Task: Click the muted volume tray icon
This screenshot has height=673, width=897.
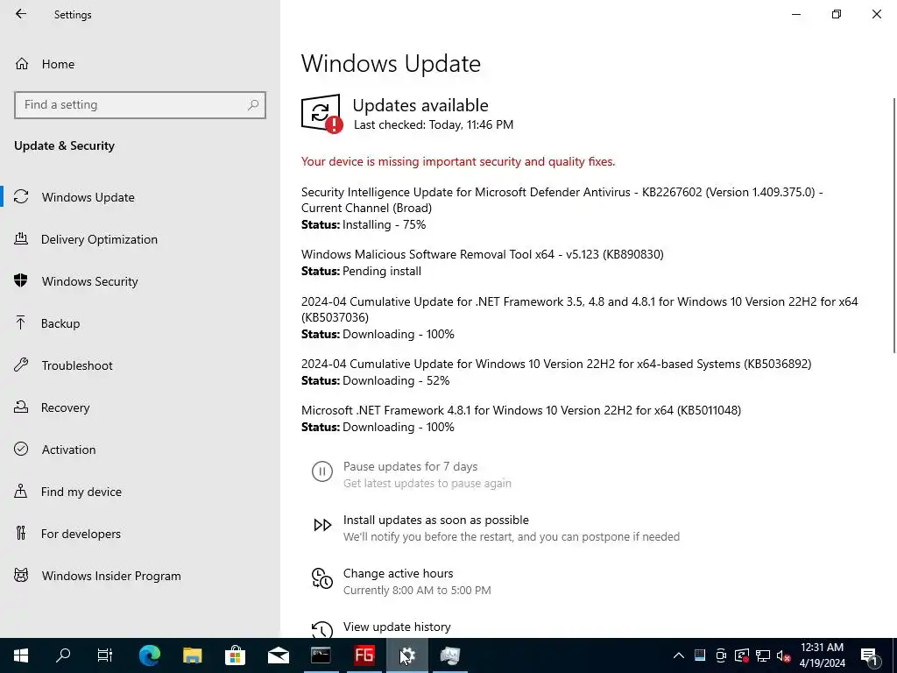Action: [784, 655]
